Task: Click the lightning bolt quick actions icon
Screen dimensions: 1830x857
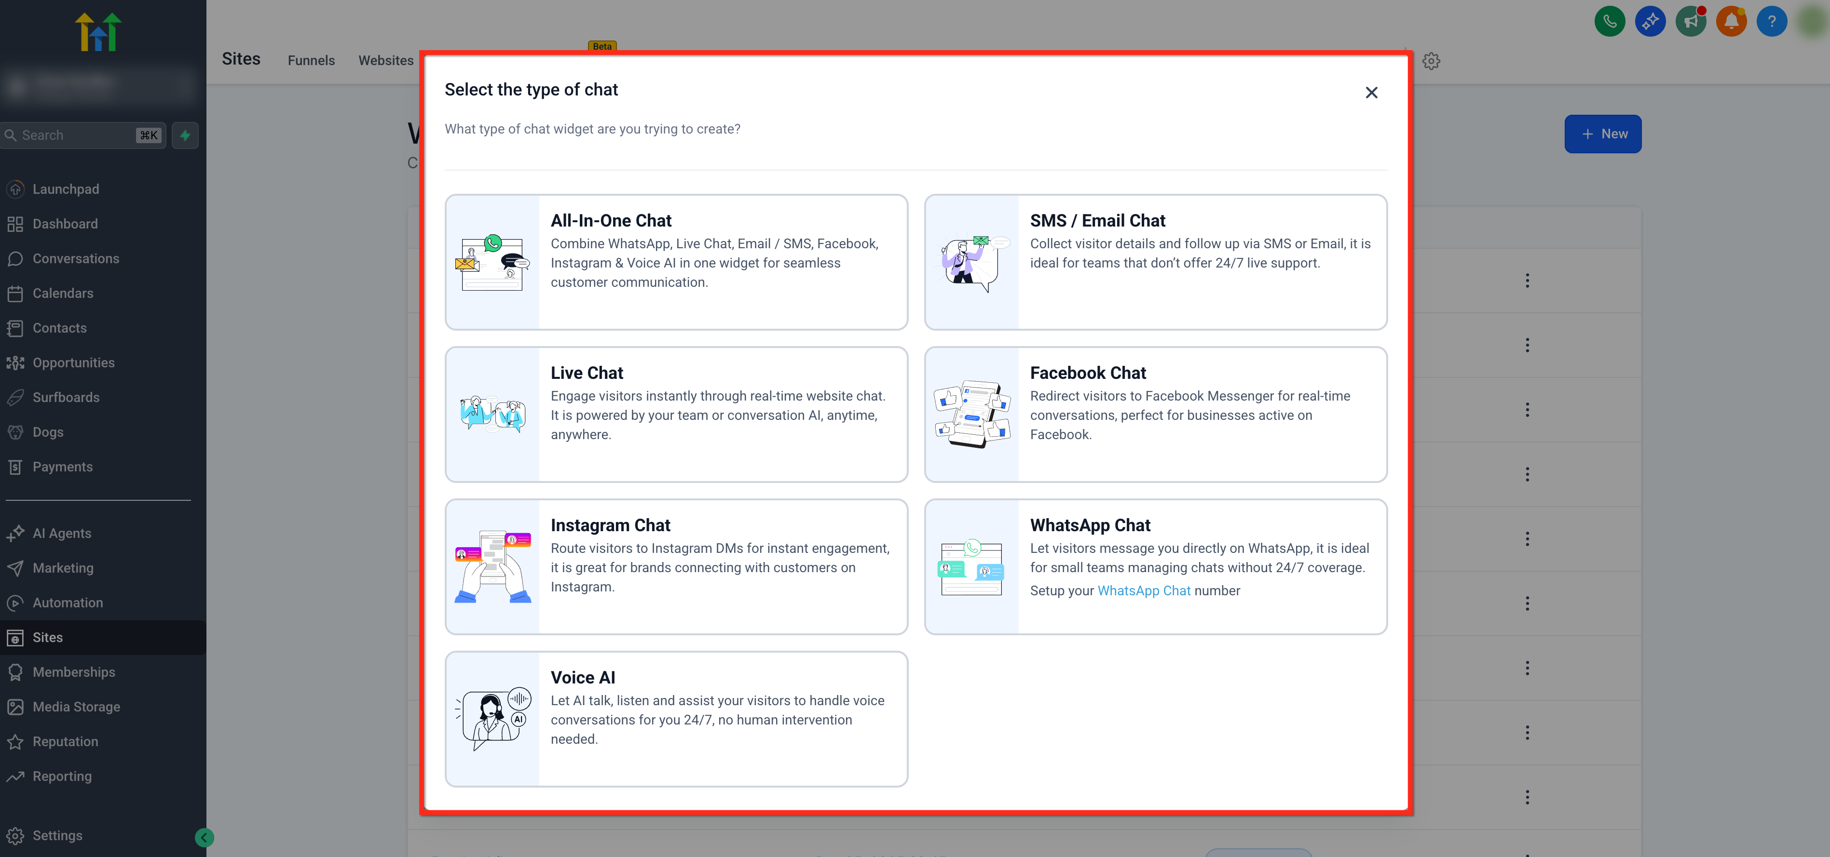Action: click(185, 135)
